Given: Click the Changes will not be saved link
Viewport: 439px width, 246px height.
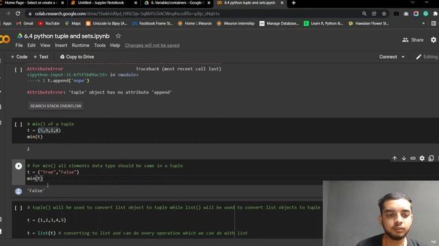Looking at the screenshot, I should pos(152,45).
